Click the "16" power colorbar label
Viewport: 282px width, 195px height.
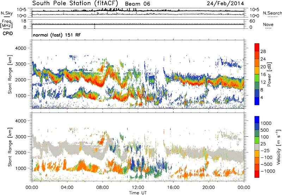point(263,75)
